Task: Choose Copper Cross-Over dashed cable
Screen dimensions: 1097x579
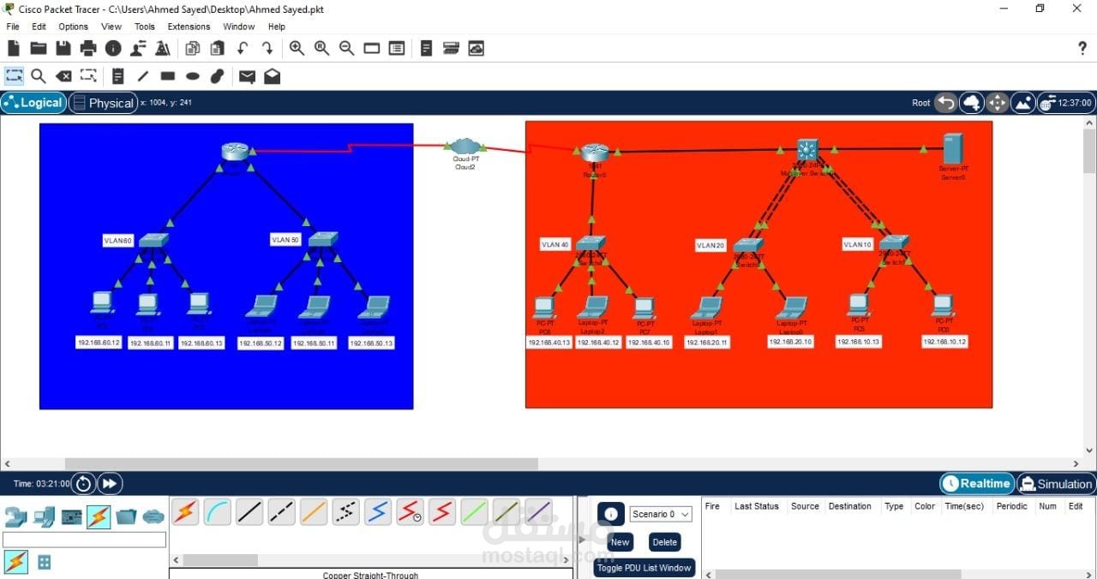Action: point(282,512)
